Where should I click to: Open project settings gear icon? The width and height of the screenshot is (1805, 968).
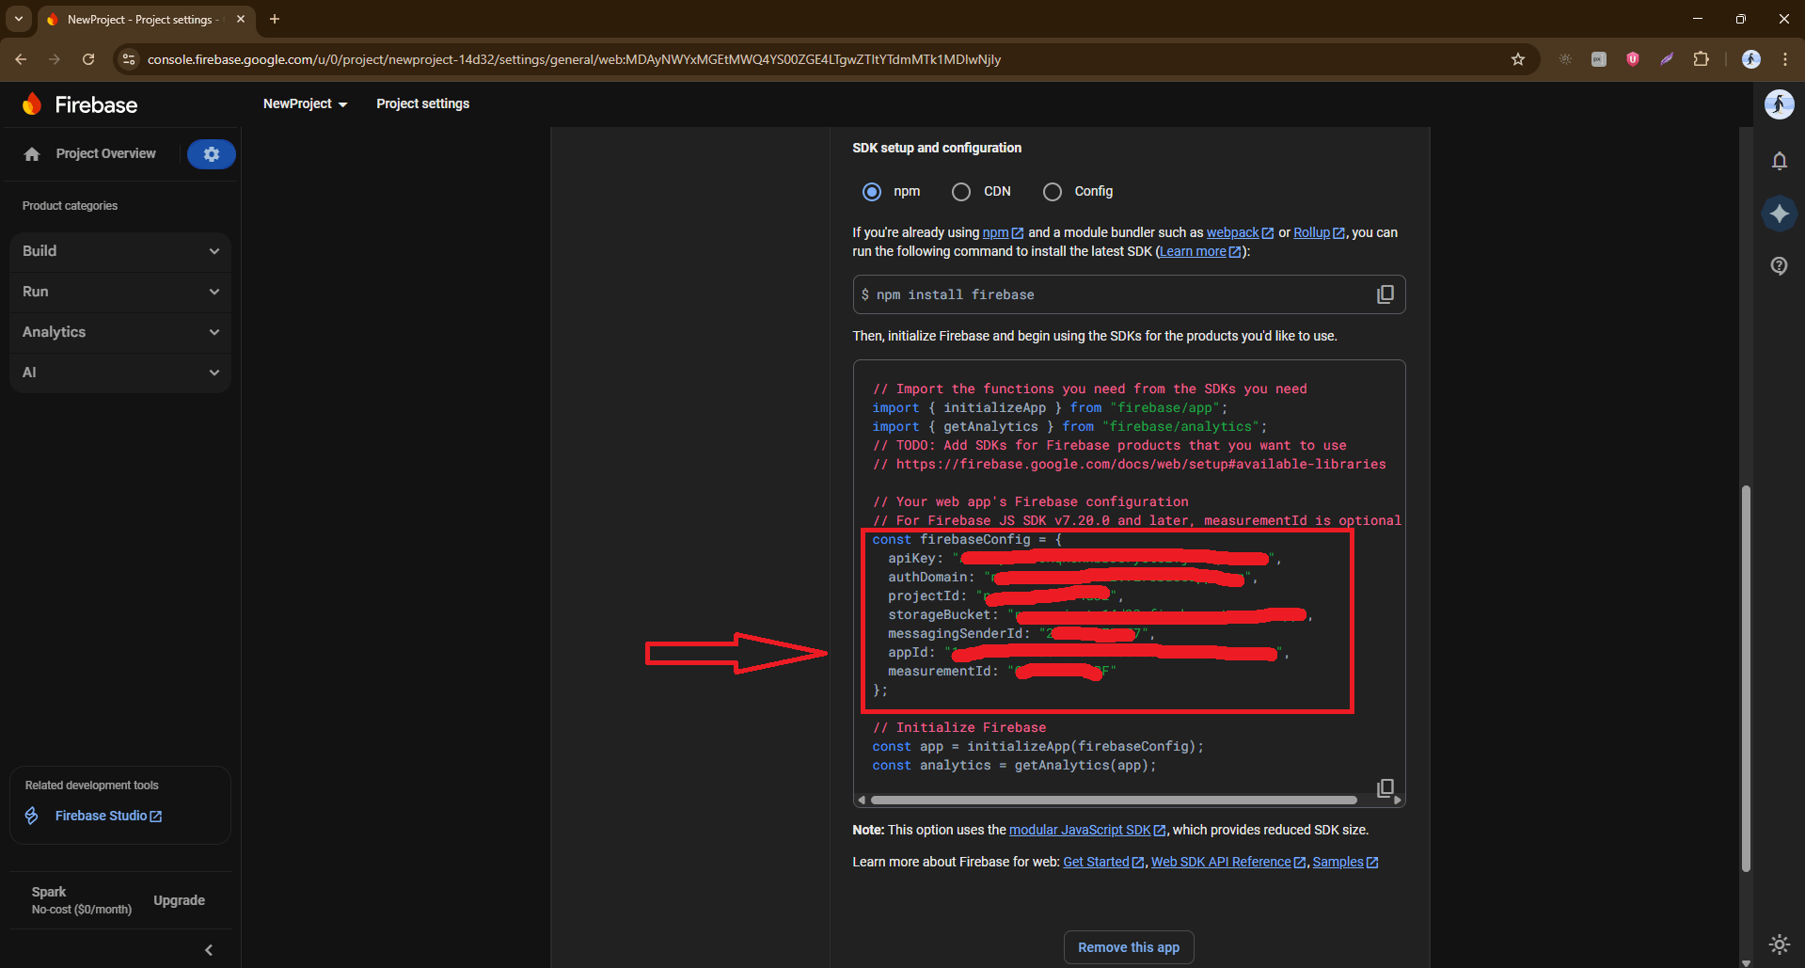pos(212,154)
